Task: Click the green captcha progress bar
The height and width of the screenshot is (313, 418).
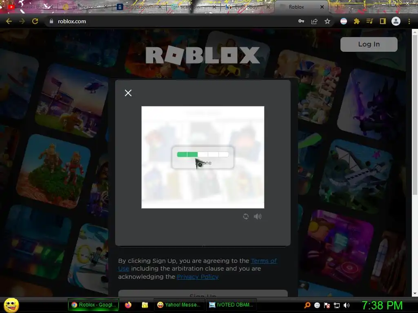Action: click(x=203, y=154)
